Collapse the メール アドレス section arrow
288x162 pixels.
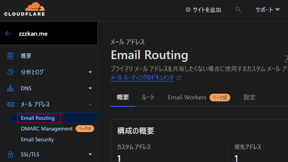pos(90,104)
